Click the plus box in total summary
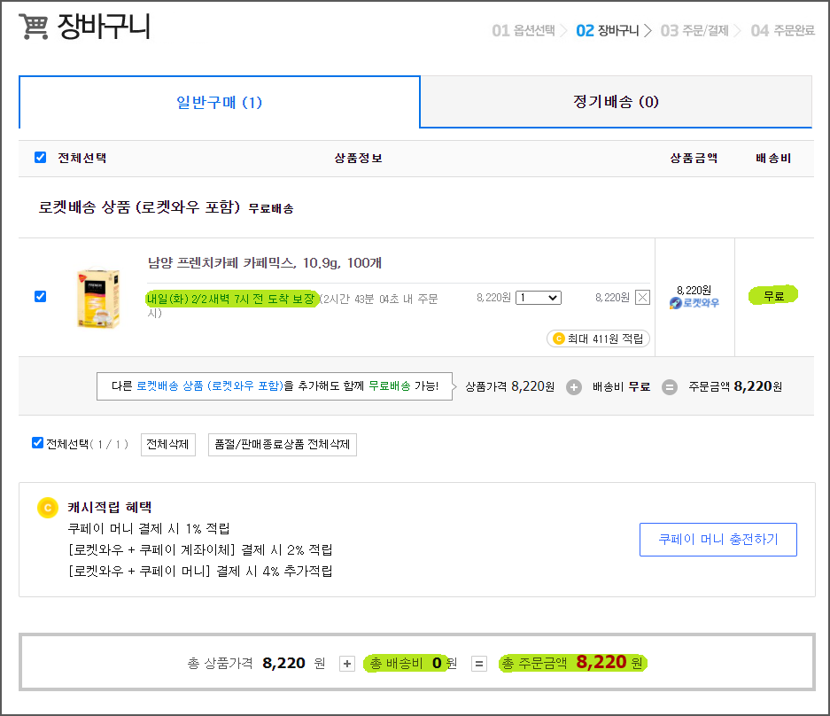Image resolution: width=830 pixels, height=716 pixels. (347, 664)
